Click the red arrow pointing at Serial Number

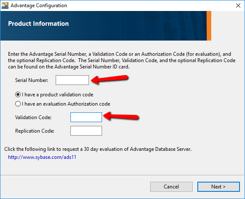(109, 79)
